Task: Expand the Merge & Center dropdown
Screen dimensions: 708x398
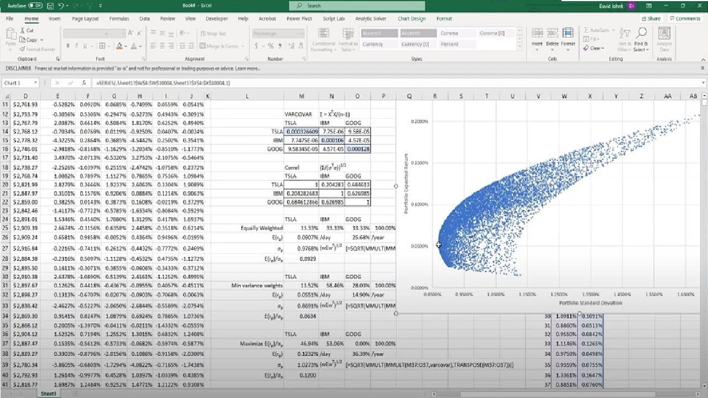Action: pyautogui.click(x=242, y=46)
